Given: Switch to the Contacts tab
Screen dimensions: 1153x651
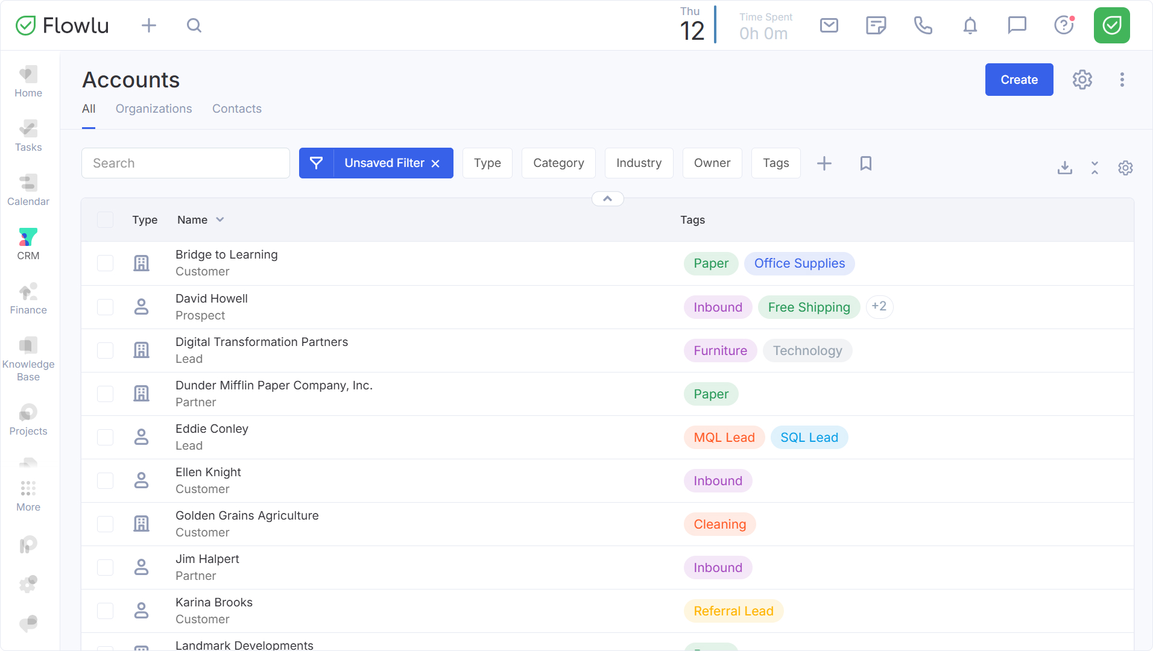Looking at the screenshot, I should click(x=236, y=109).
